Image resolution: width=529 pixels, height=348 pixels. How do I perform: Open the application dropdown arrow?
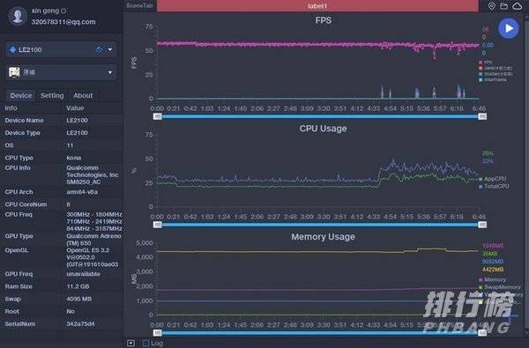click(110, 72)
